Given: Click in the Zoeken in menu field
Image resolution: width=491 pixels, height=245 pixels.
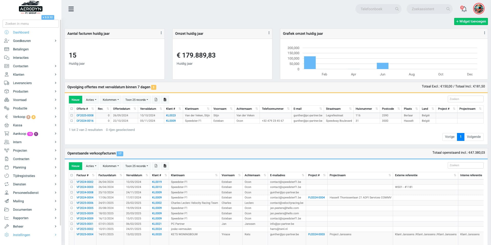Looking at the screenshot, I should (x=31, y=24).
